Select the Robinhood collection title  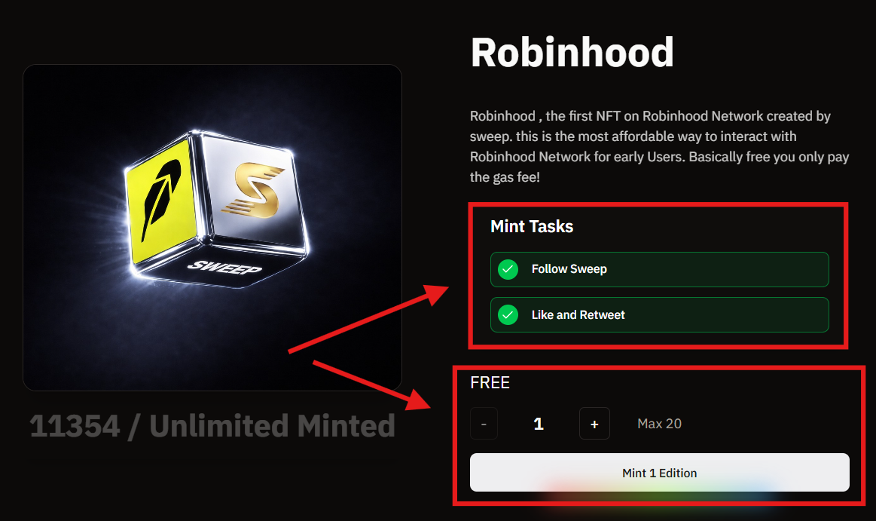click(x=572, y=53)
